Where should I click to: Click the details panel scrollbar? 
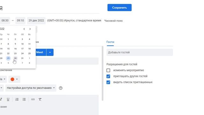point(103,73)
